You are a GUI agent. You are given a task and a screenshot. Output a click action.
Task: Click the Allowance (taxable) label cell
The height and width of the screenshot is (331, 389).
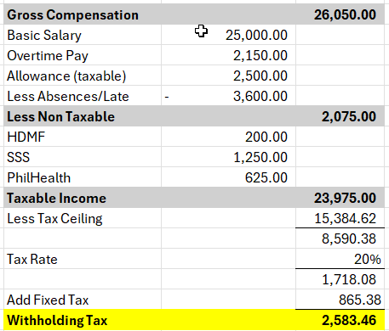click(83, 76)
